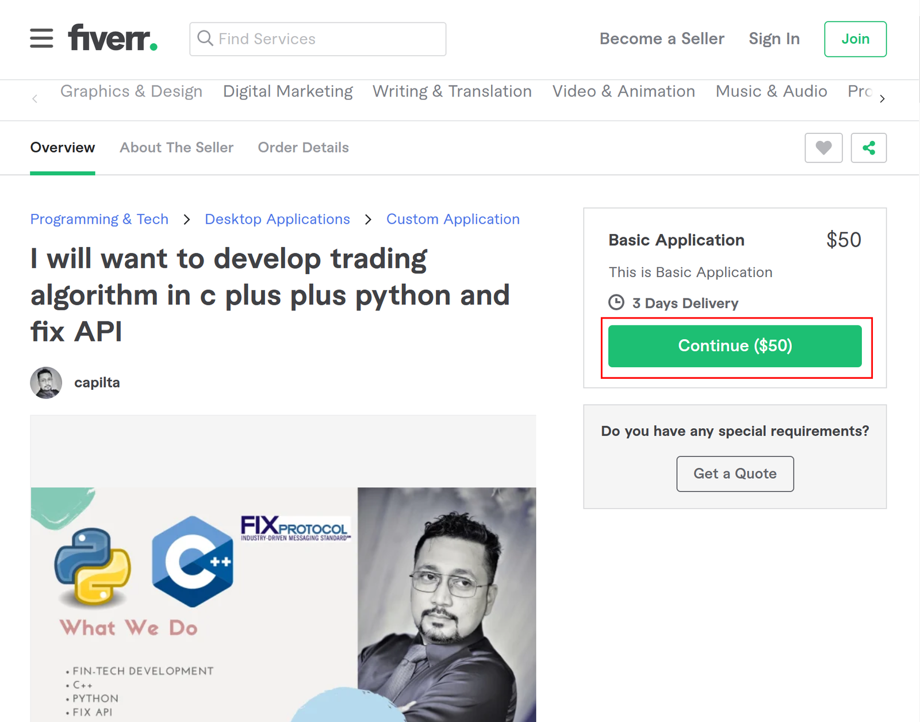Click the 3 Days Delivery text
The height and width of the screenshot is (722, 920).
click(685, 303)
